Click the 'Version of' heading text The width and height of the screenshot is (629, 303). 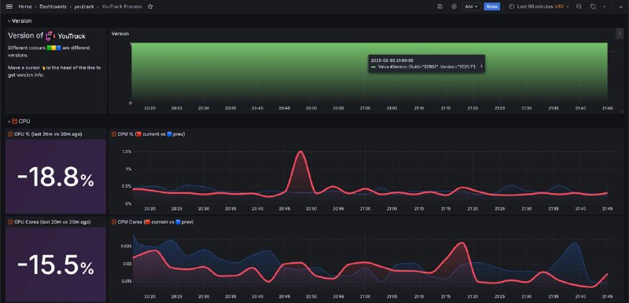click(26, 35)
